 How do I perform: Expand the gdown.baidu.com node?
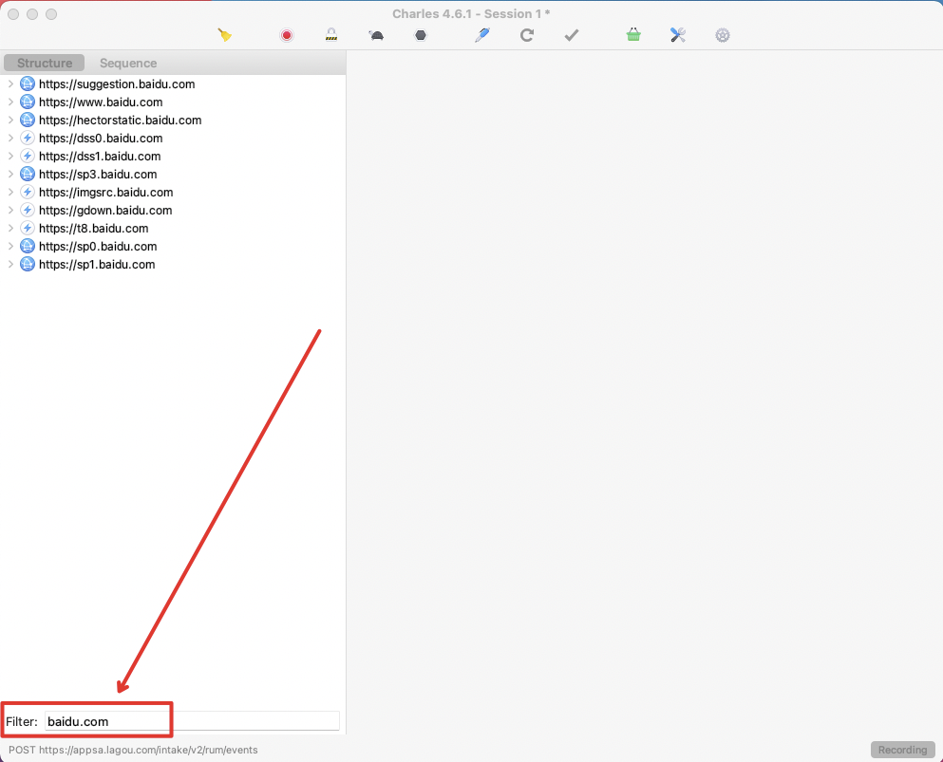click(10, 211)
